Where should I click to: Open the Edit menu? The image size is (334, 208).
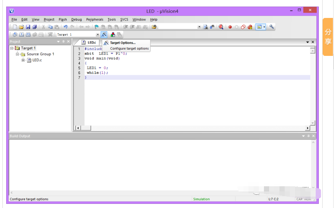click(24, 20)
